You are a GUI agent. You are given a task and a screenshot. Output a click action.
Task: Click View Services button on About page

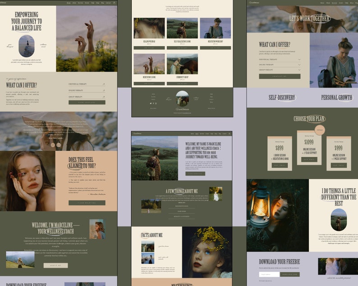195,173
